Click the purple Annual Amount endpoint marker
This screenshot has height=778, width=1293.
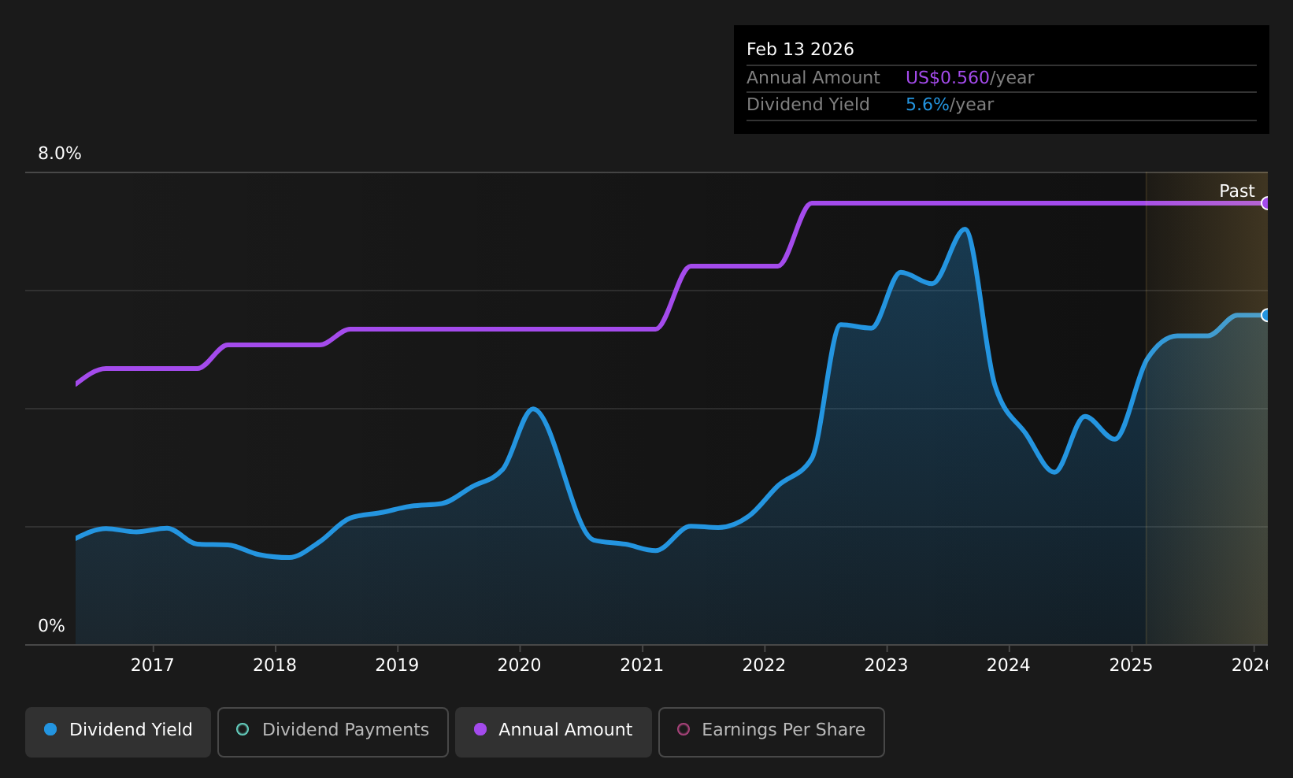point(1266,203)
